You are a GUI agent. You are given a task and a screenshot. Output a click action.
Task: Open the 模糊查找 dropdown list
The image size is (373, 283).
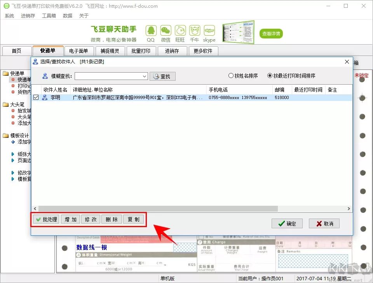click(144, 76)
